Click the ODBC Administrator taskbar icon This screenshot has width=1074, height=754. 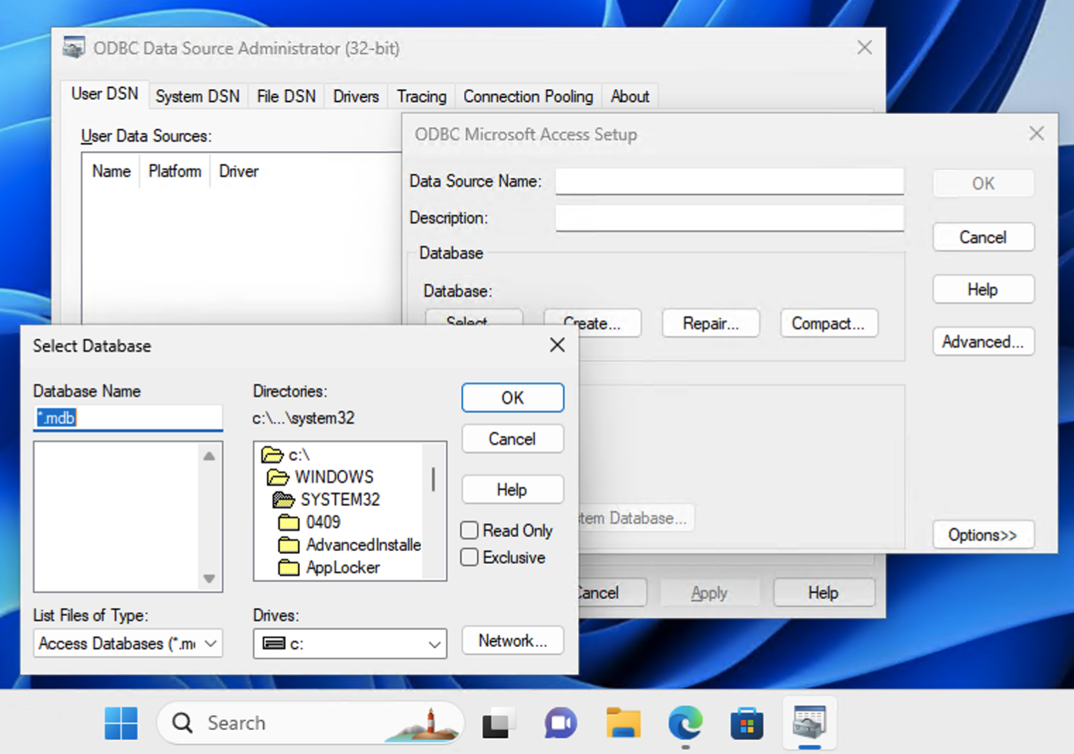coord(809,724)
